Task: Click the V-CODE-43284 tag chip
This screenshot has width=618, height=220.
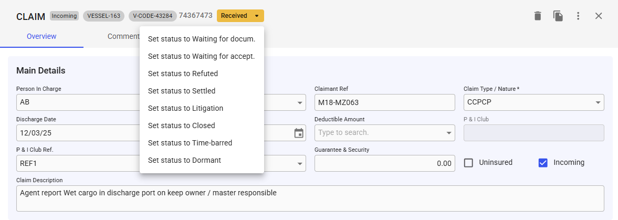Action: pyautogui.click(x=152, y=16)
